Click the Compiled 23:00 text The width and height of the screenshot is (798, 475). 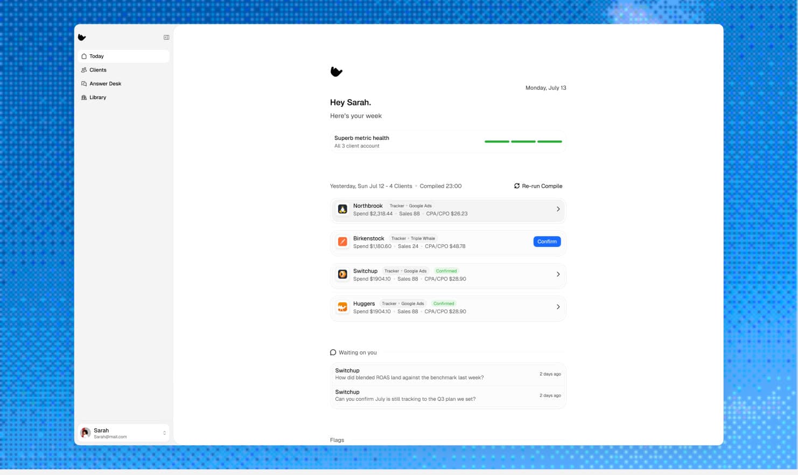[440, 186]
